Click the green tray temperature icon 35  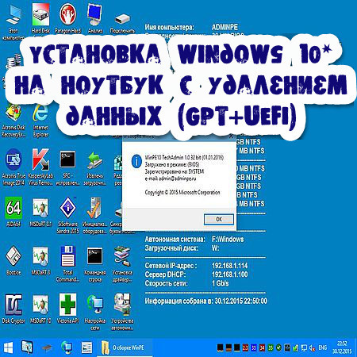pyautogui.click(x=271, y=347)
